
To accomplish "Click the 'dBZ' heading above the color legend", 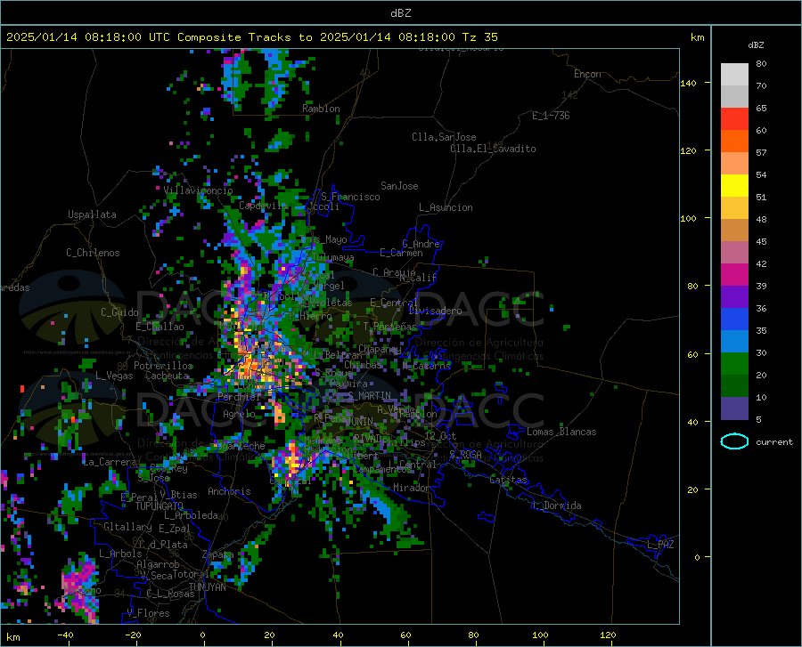I will click(x=756, y=44).
